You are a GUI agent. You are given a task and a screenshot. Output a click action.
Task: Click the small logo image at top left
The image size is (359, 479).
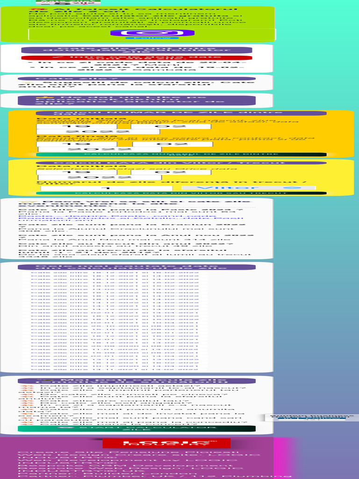(x=68, y=2)
